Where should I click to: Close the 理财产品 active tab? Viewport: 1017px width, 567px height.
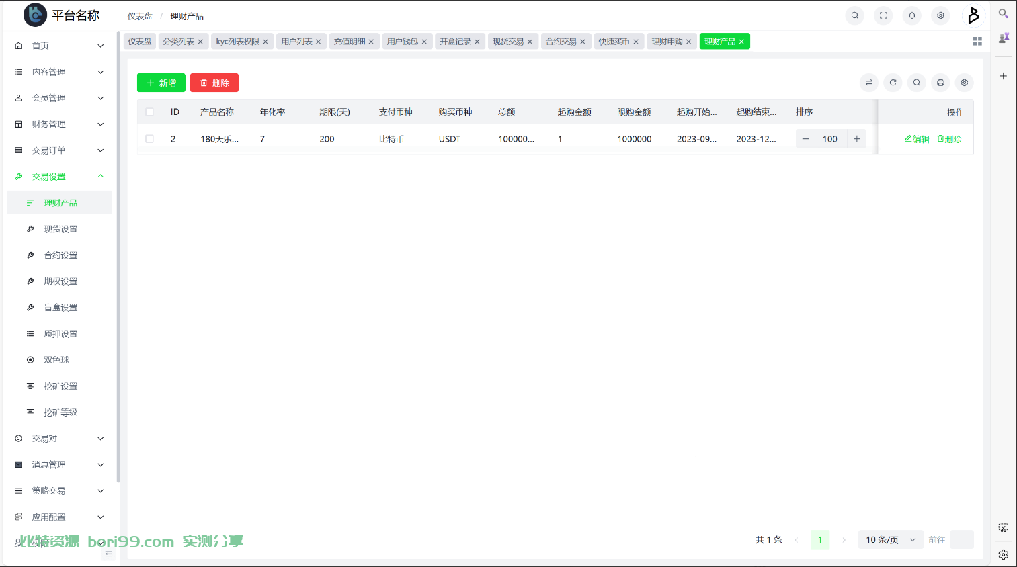741,42
